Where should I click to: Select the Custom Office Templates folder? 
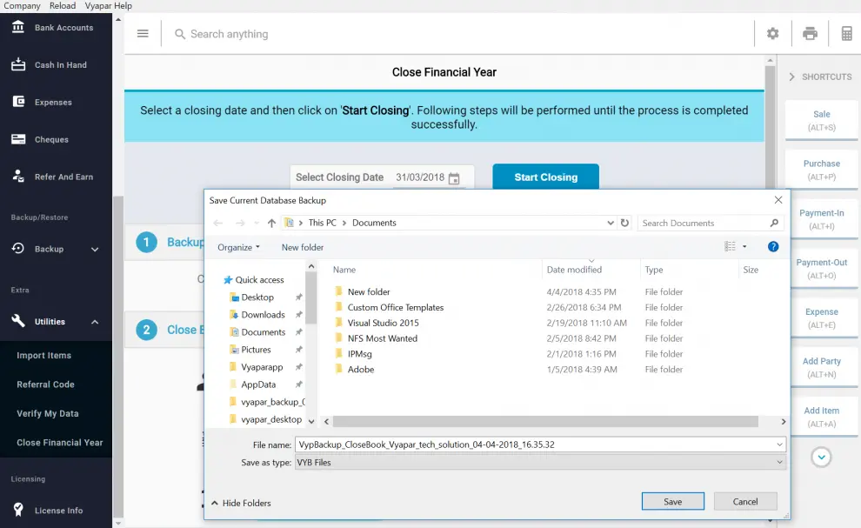(396, 308)
